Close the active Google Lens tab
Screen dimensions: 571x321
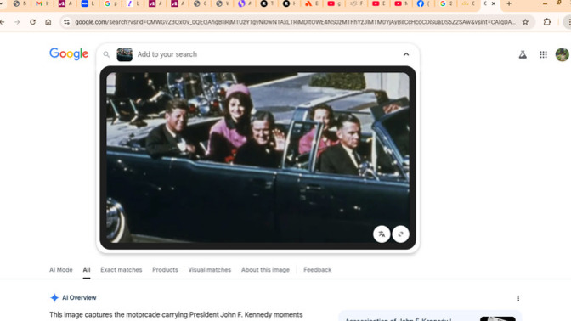[x=494, y=3]
